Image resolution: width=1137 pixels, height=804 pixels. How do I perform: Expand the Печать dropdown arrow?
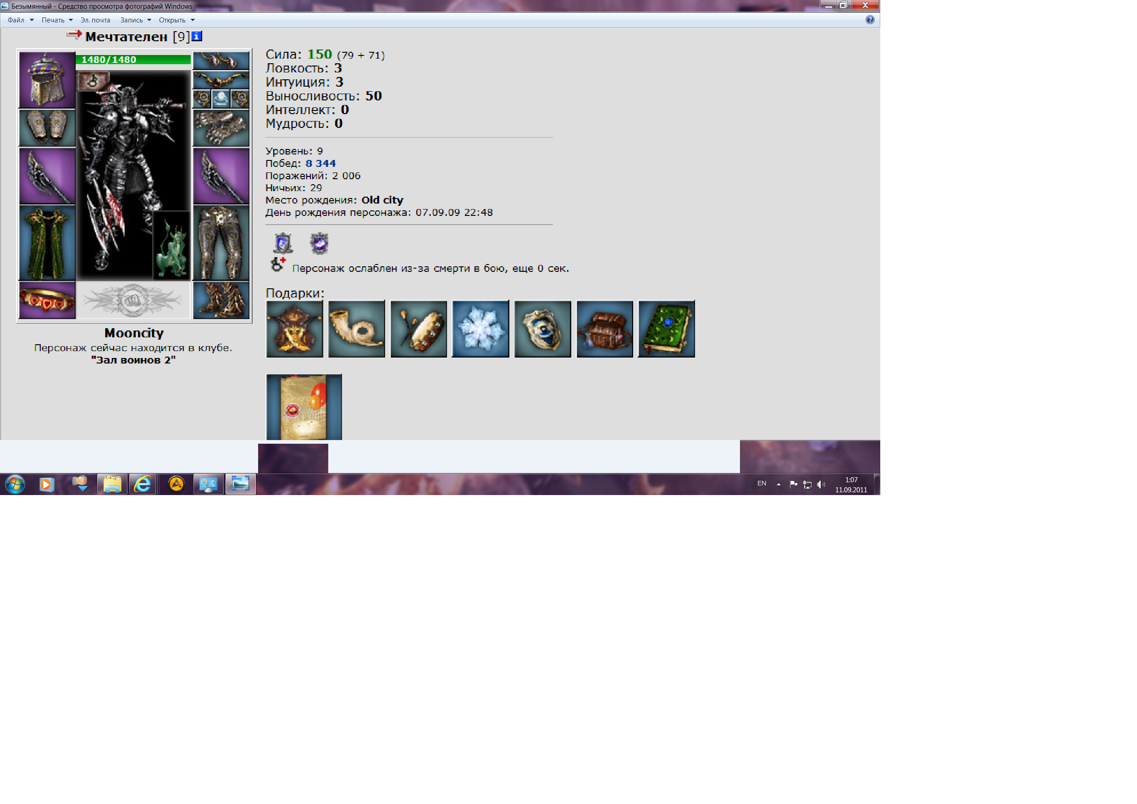(x=71, y=20)
